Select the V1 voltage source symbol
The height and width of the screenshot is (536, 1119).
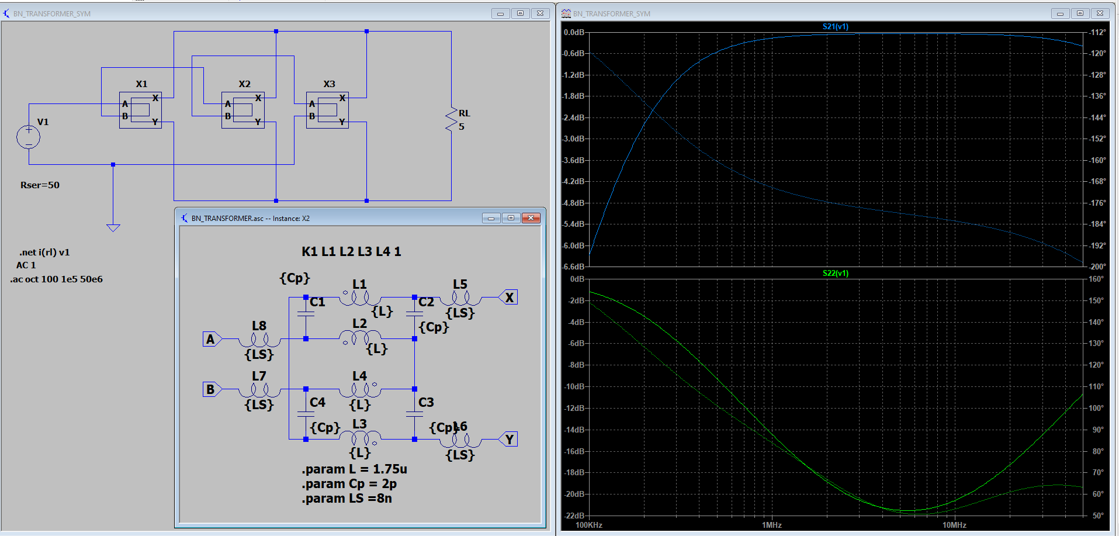click(28, 137)
